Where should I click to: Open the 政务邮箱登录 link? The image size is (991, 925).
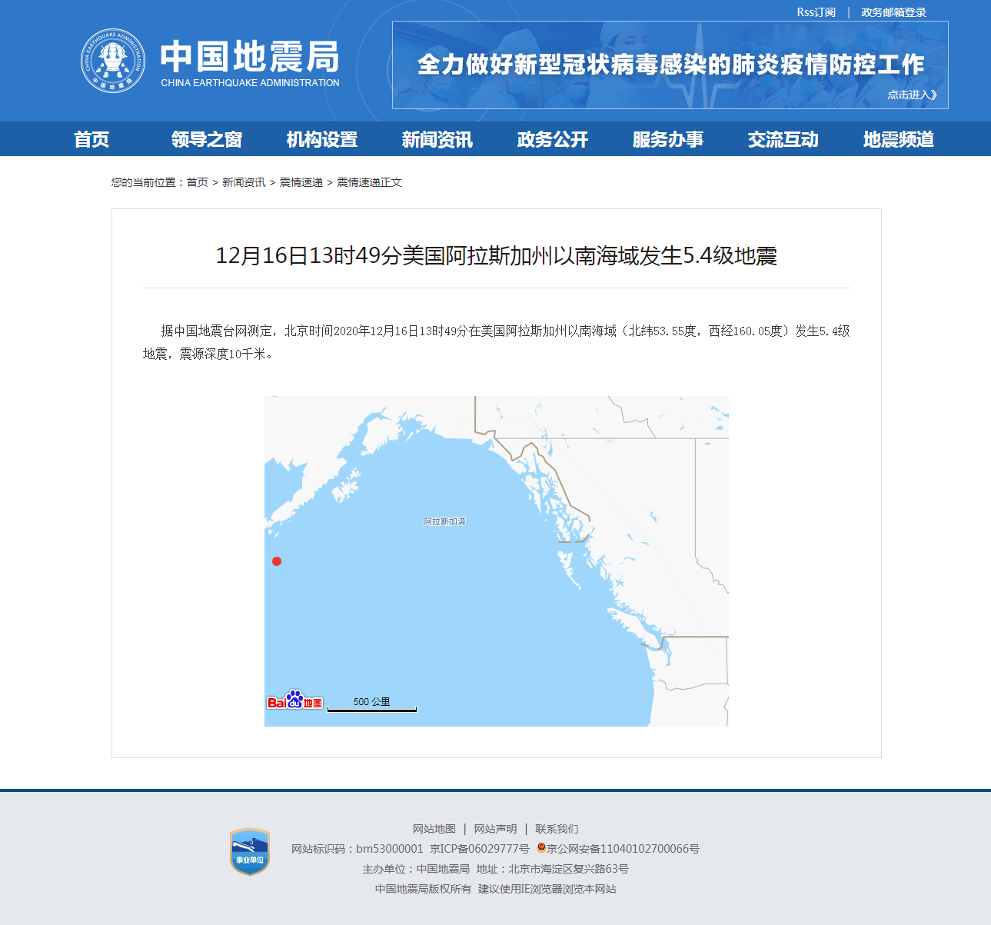(x=893, y=12)
